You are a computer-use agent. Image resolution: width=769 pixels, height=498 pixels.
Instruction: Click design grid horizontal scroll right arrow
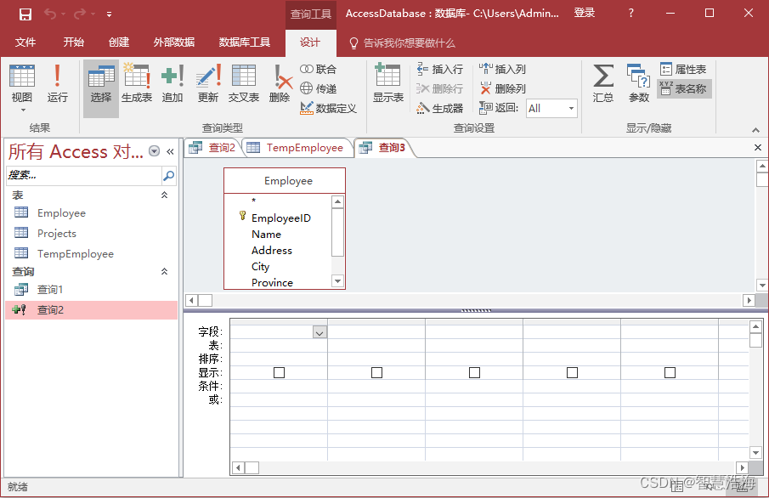click(x=742, y=467)
